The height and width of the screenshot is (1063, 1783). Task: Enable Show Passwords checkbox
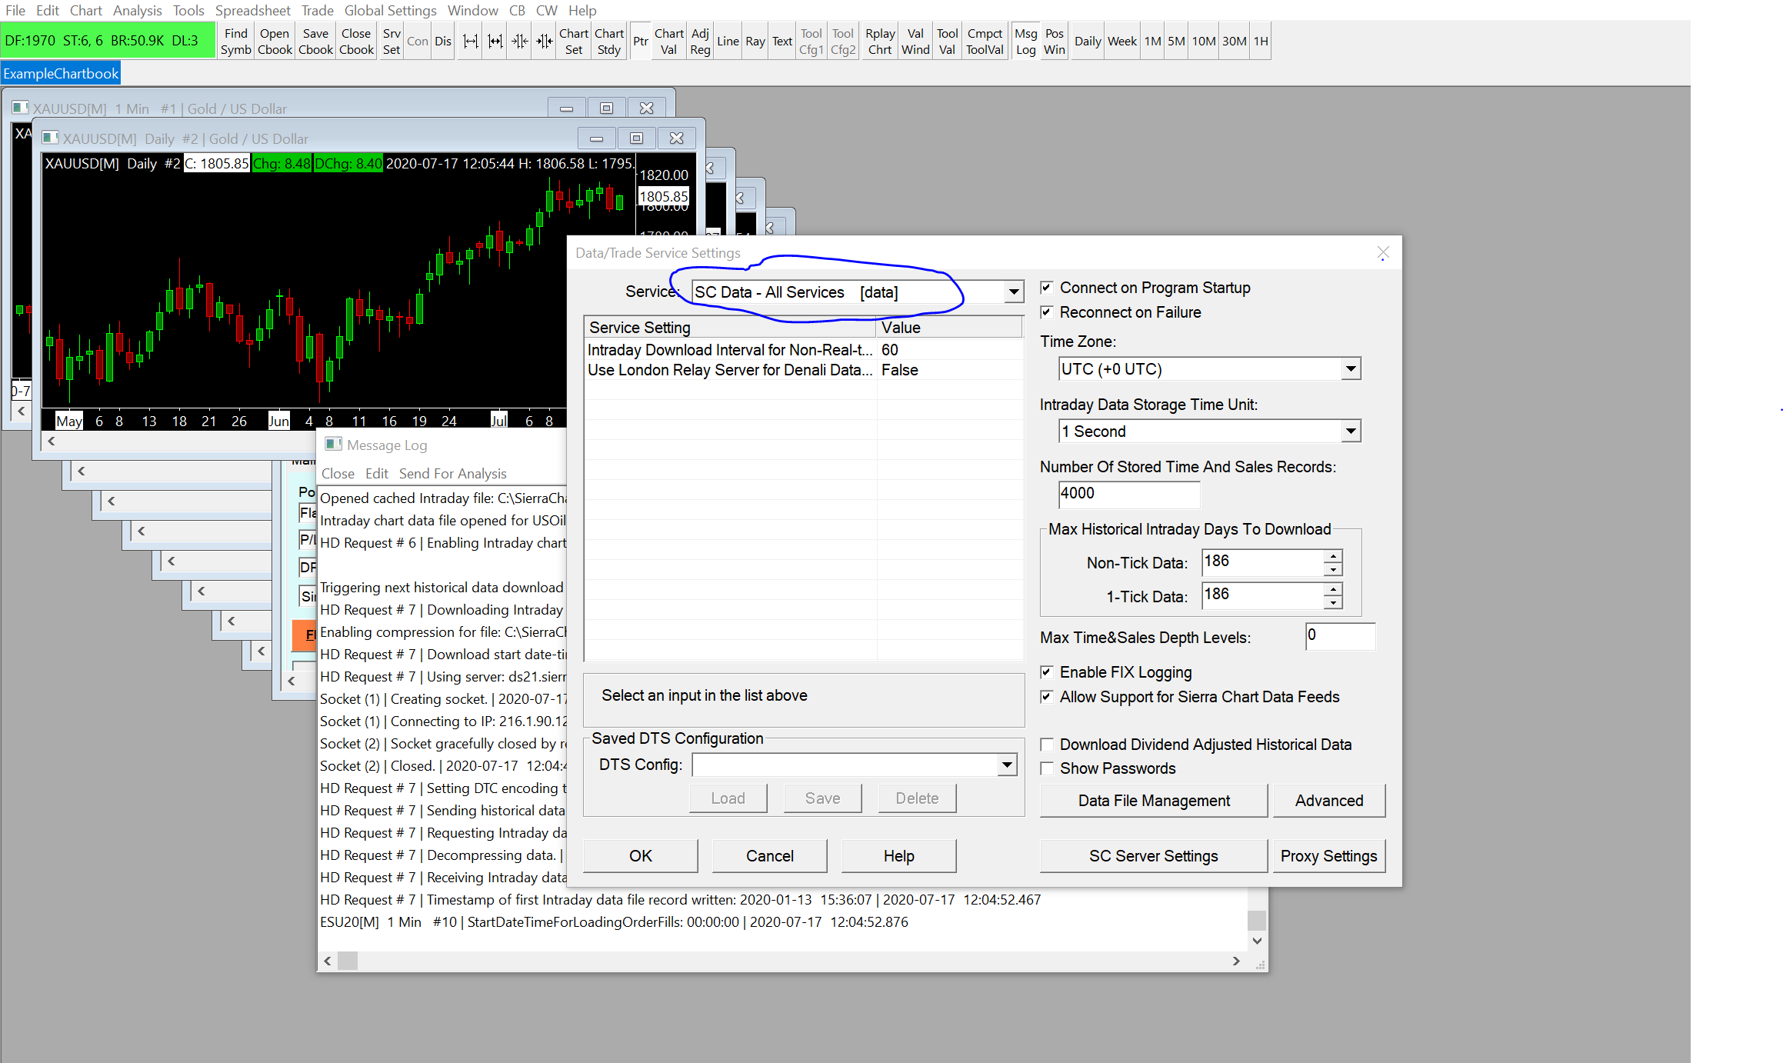point(1046,768)
